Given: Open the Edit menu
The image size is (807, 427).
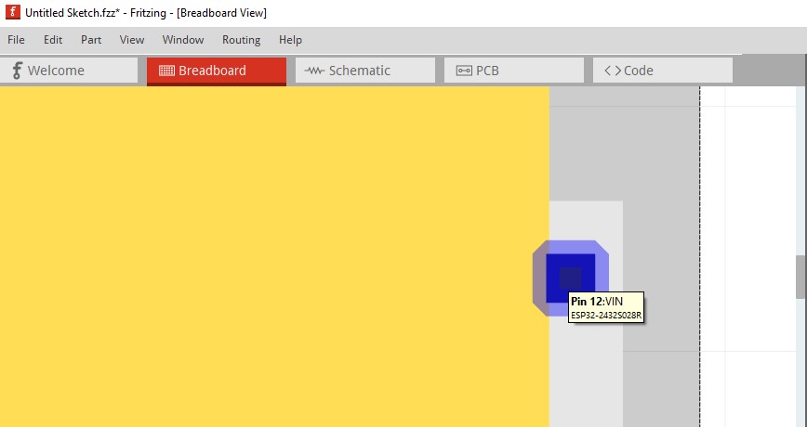Looking at the screenshot, I should [x=53, y=40].
